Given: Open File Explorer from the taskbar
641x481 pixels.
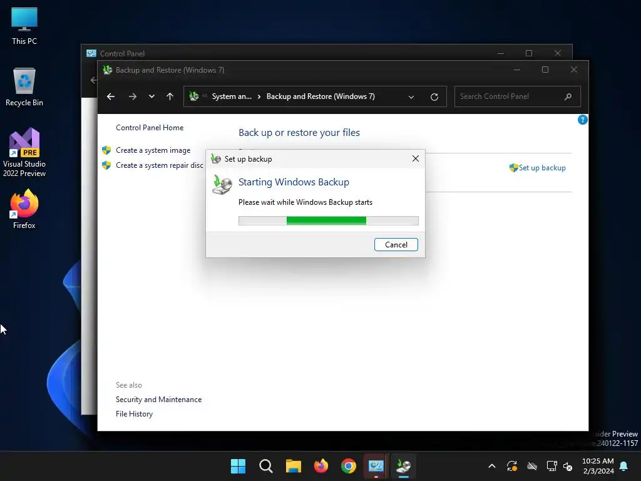Looking at the screenshot, I should click(293, 466).
